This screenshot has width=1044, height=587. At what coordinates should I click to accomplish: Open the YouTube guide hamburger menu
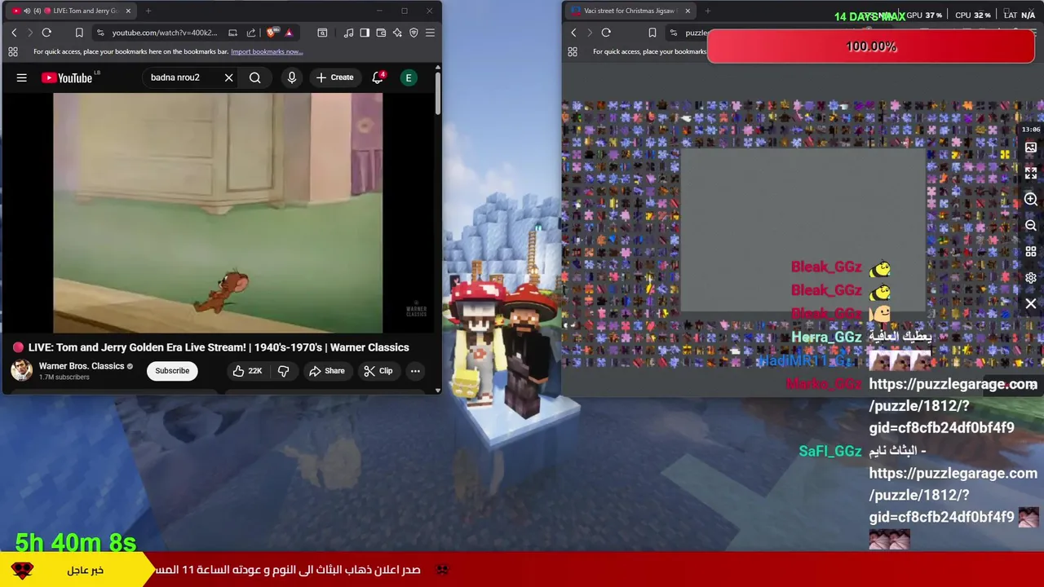pyautogui.click(x=22, y=77)
